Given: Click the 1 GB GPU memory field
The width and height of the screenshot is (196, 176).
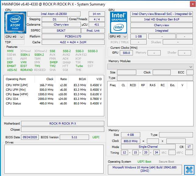Looking at the screenshot, I should (x=138, y=37).
